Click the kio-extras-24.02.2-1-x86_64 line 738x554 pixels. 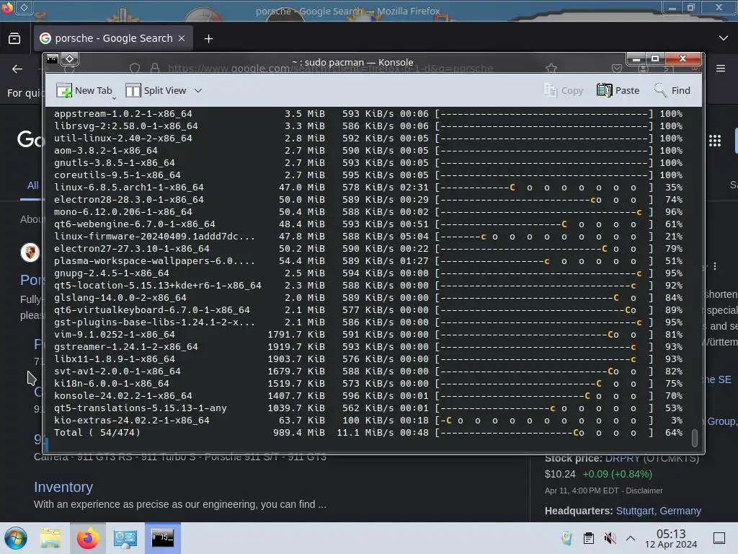coord(368,421)
